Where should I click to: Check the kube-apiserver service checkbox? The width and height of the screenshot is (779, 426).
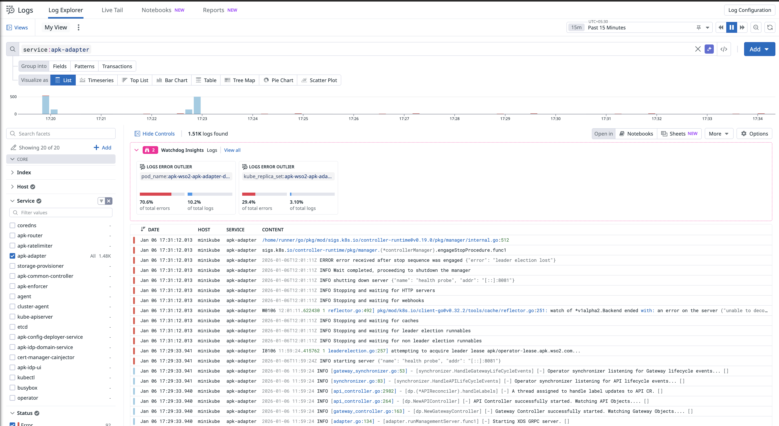(x=12, y=317)
